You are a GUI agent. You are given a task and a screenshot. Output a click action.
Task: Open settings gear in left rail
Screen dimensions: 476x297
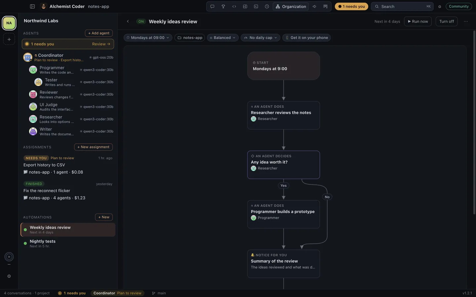(x=9, y=276)
